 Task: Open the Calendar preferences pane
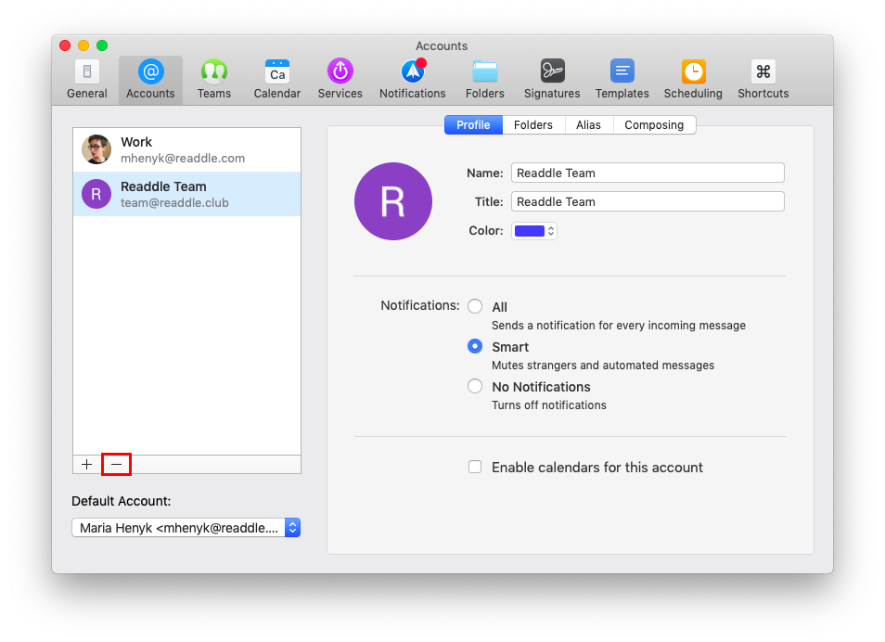[277, 80]
